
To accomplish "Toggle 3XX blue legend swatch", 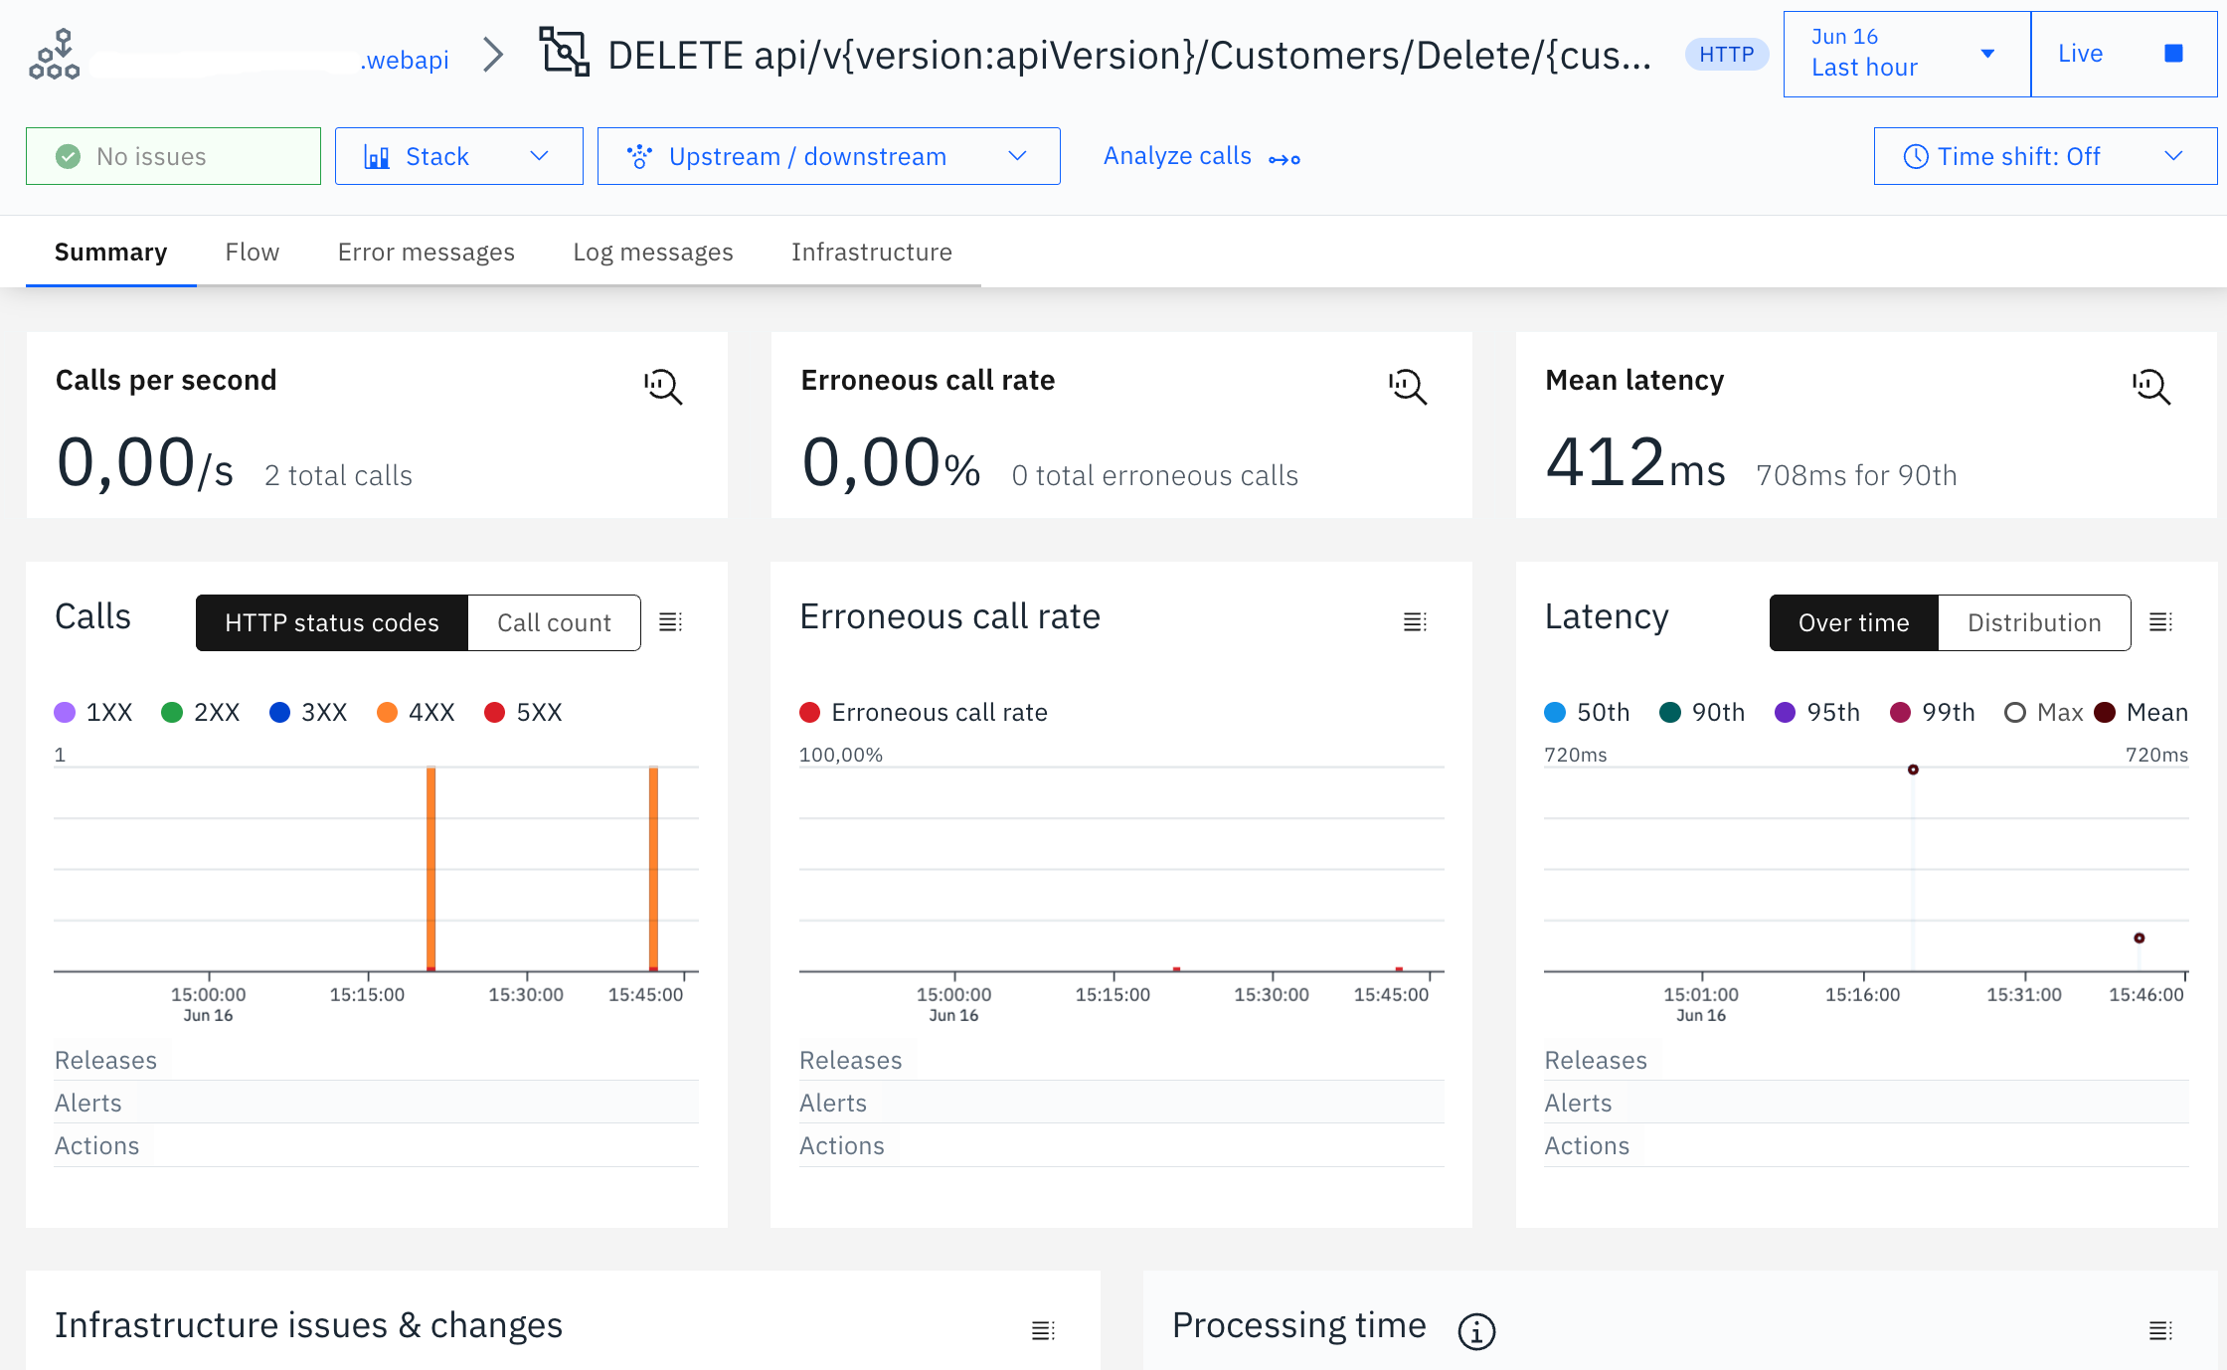I will [280, 712].
